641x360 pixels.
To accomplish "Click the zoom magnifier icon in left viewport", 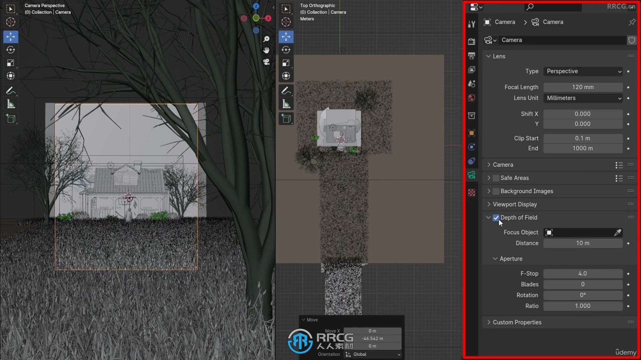I will (x=266, y=39).
